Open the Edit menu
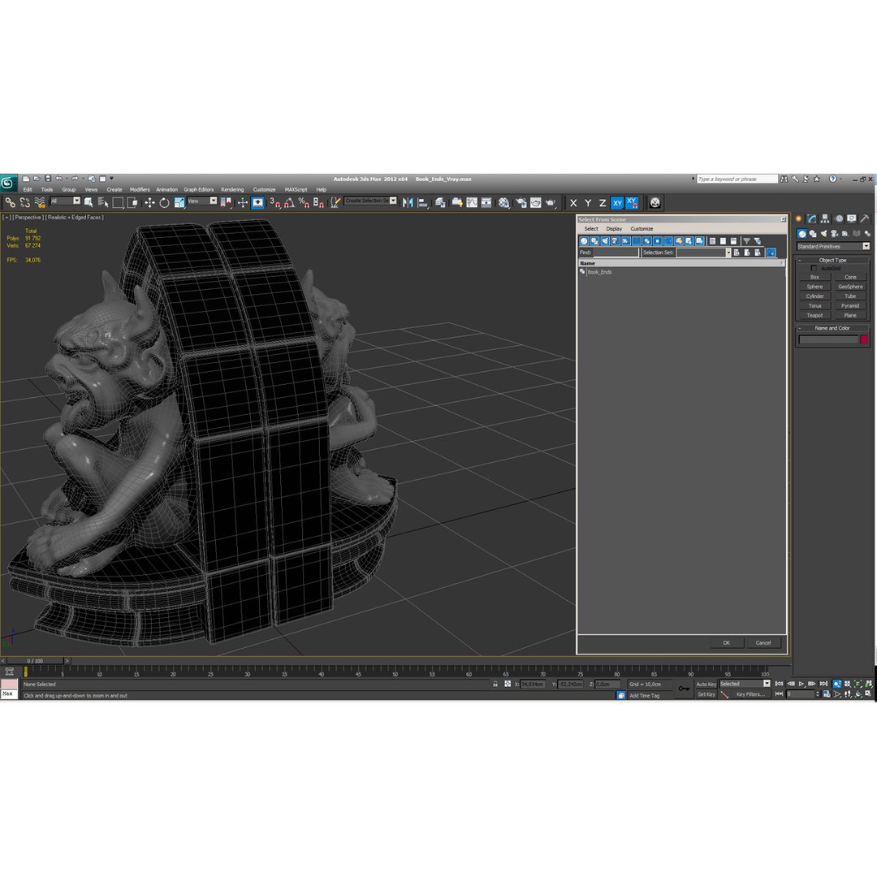Image resolution: width=877 pixels, height=877 pixels. click(x=28, y=189)
